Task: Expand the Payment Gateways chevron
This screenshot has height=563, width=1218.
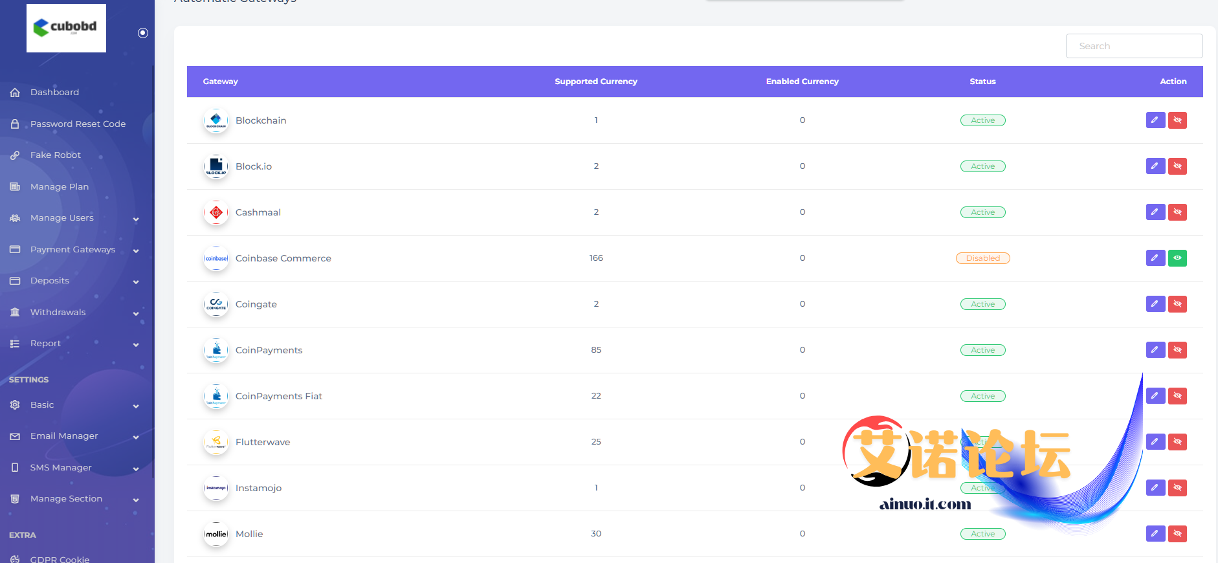Action: click(x=136, y=250)
